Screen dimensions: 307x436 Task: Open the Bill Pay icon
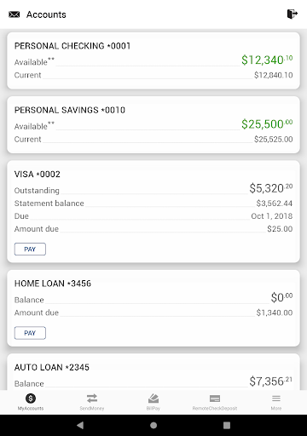click(153, 399)
